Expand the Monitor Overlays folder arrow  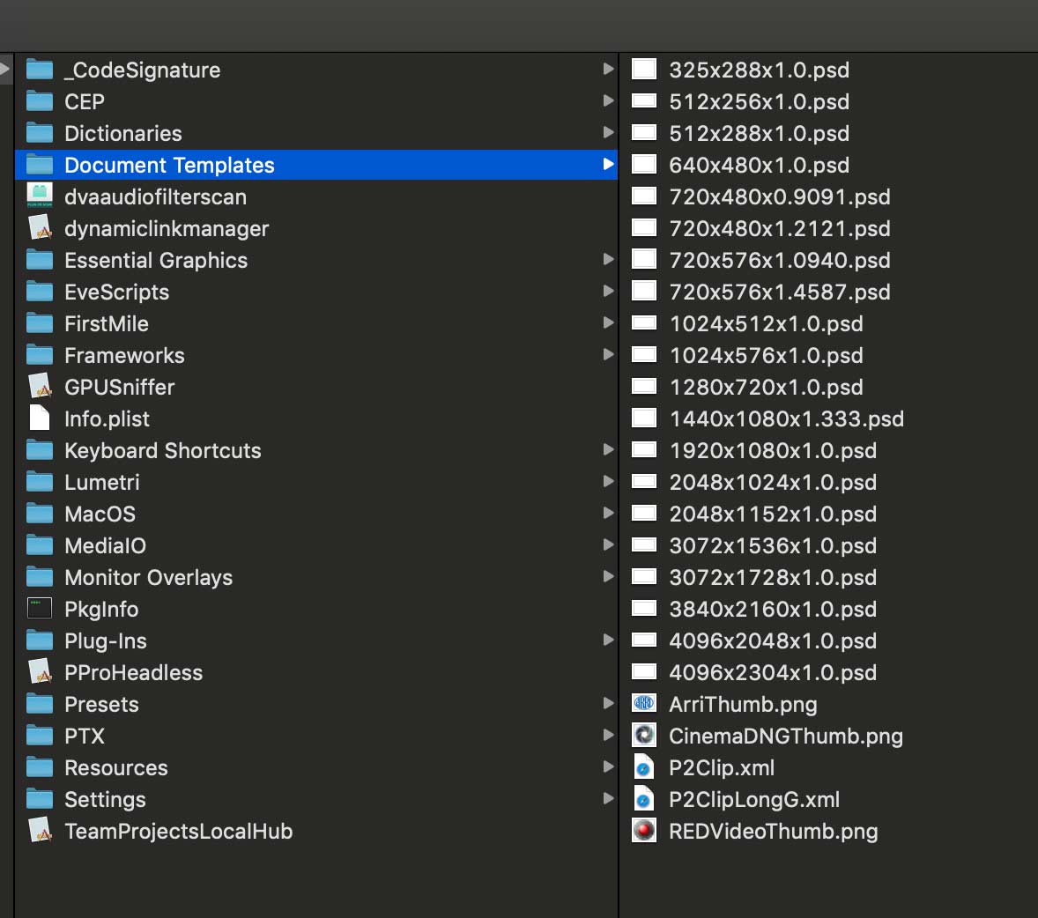point(608,576)
